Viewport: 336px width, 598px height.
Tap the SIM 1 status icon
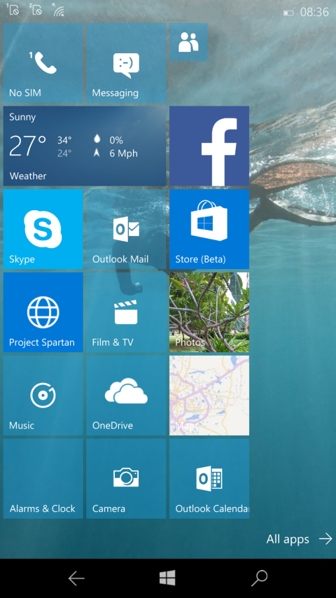13,9
